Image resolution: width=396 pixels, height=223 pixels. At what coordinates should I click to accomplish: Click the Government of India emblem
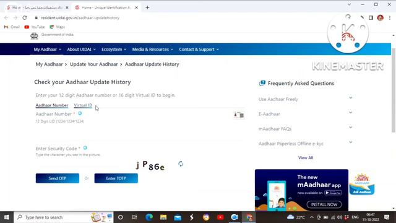pyautogui.click(x=34, y=36)
